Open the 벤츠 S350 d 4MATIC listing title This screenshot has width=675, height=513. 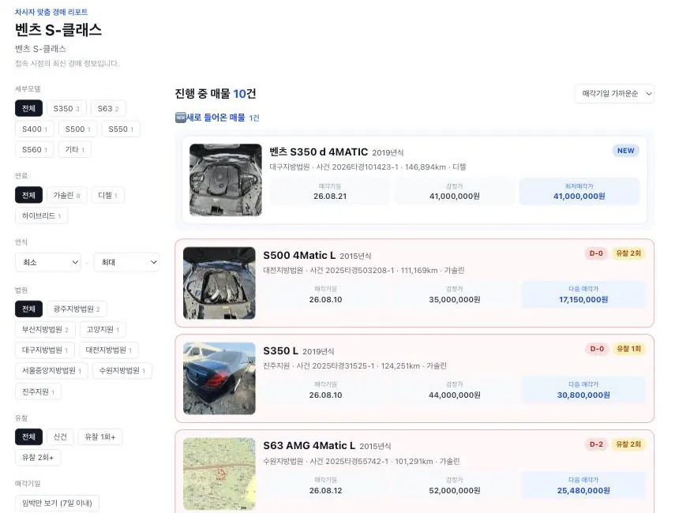click(319, 152)
